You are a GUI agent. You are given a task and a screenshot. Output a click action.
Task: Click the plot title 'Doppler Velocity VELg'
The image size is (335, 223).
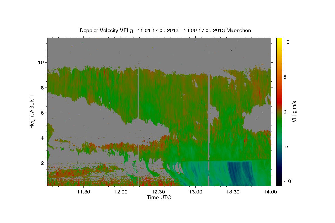(x=107, y=30)
